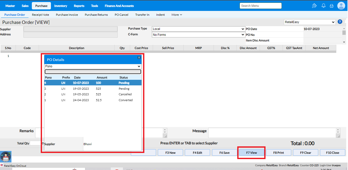Click the printer icon in header
Image resolution: width=348 pixels, height=170 pixels.
pos(331,6)
